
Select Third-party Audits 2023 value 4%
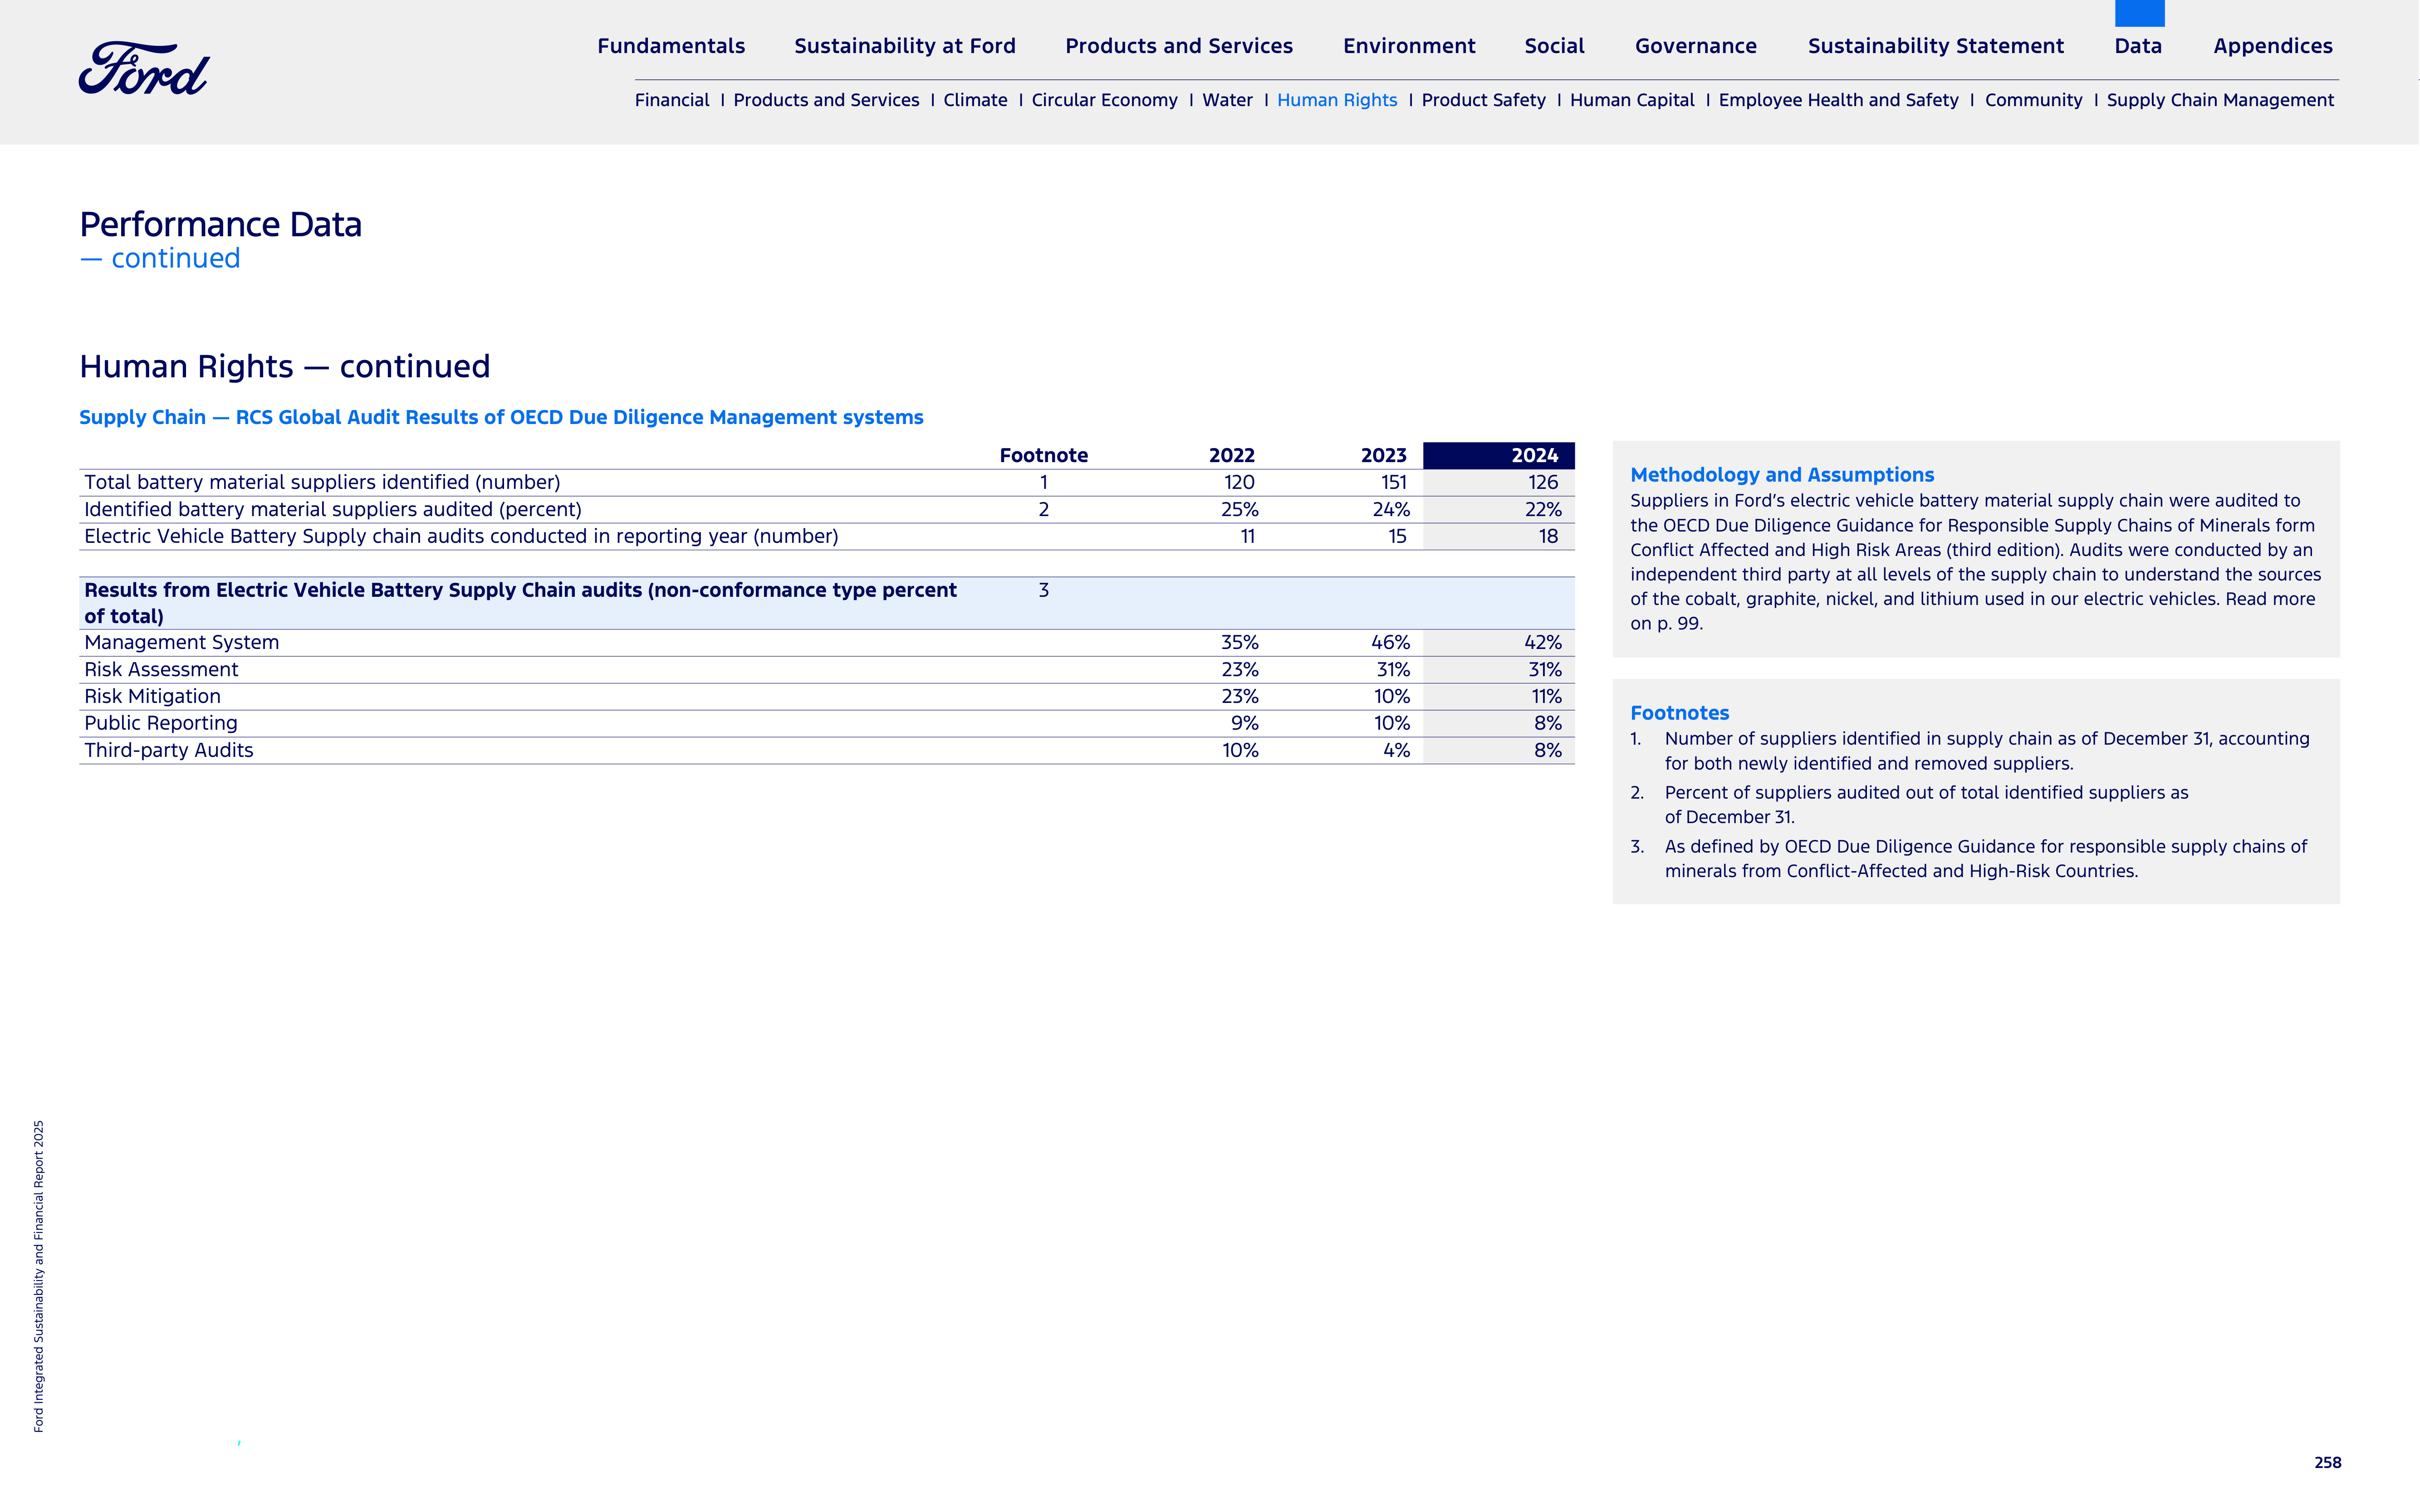click(x=1396, y=750)
